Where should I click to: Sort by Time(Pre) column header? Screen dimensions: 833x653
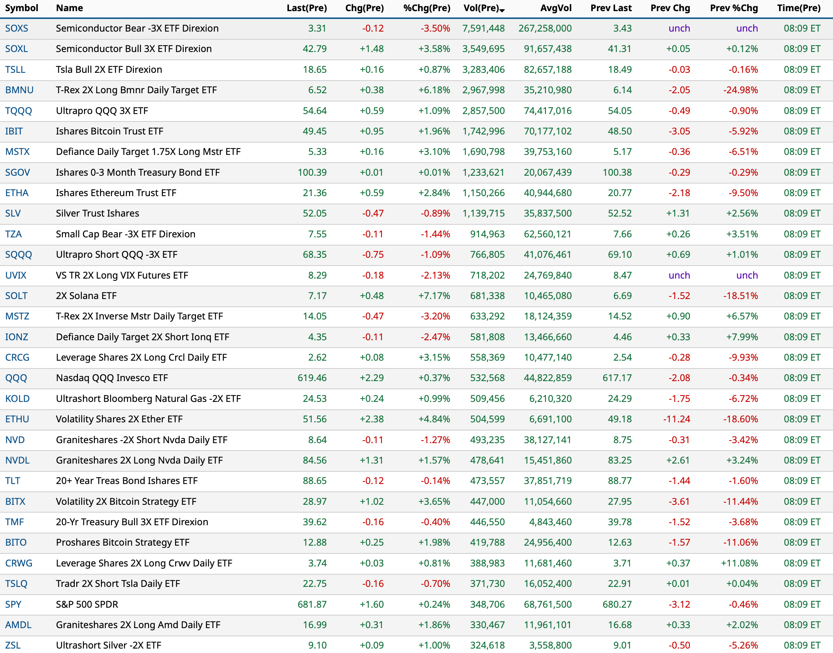(798, 8)
